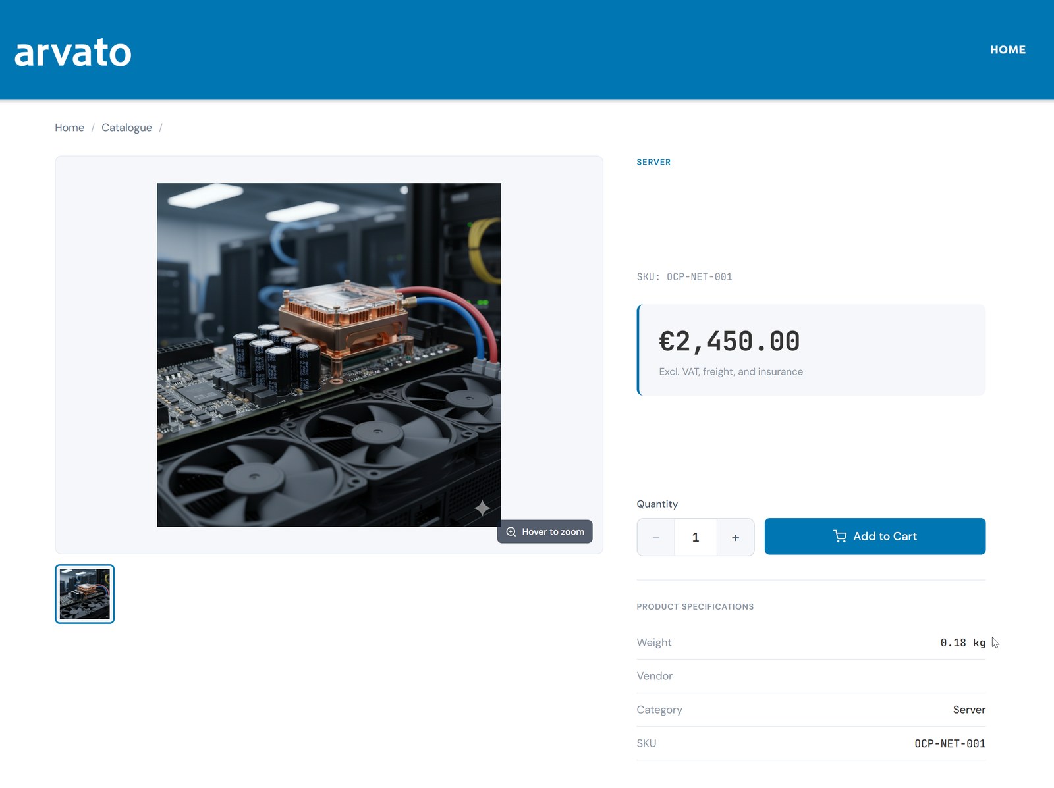Viewport: 1054px width, 788px height.
Task: Go to the Home breadcrumb link
Action: coord(69,128)
